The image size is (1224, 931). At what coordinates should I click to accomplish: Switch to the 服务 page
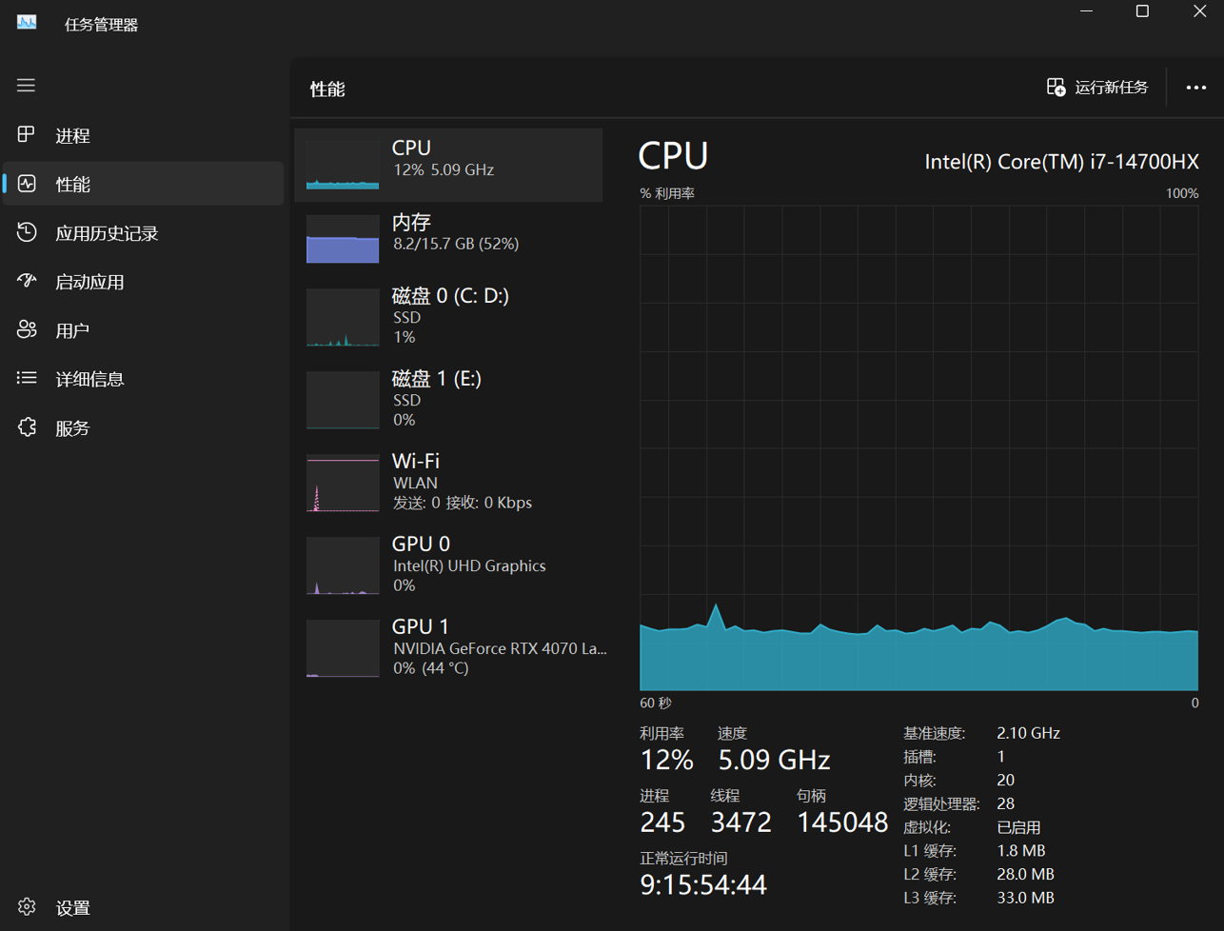(144, 427)
